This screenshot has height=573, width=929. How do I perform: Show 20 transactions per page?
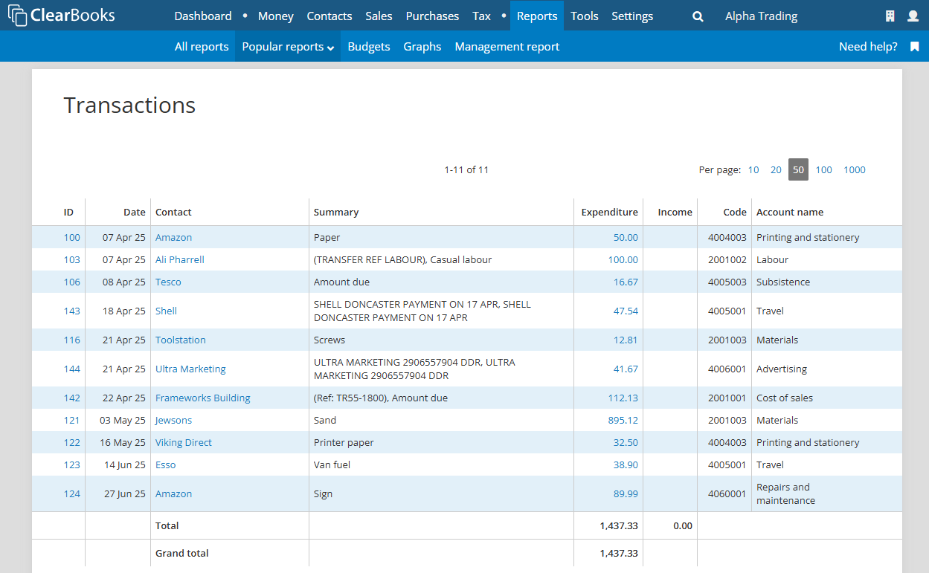click(x=776, y=170)
